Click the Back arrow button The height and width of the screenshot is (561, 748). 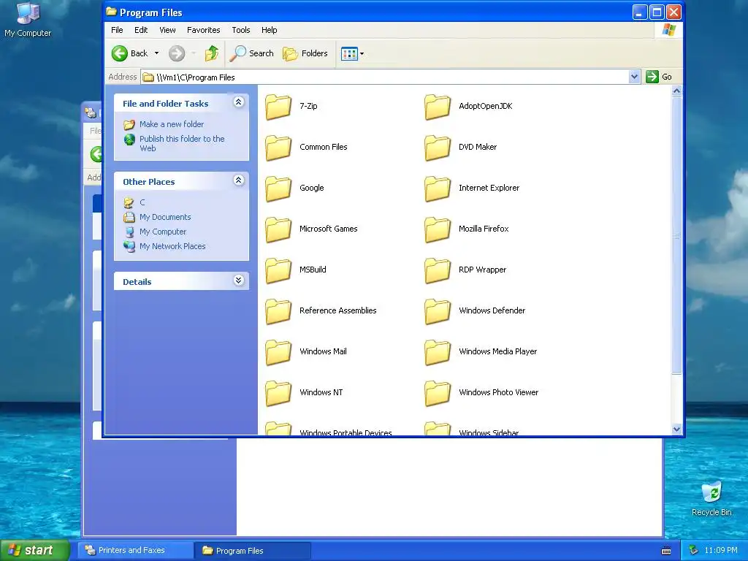pyautogui.click(x=129, y=53)
